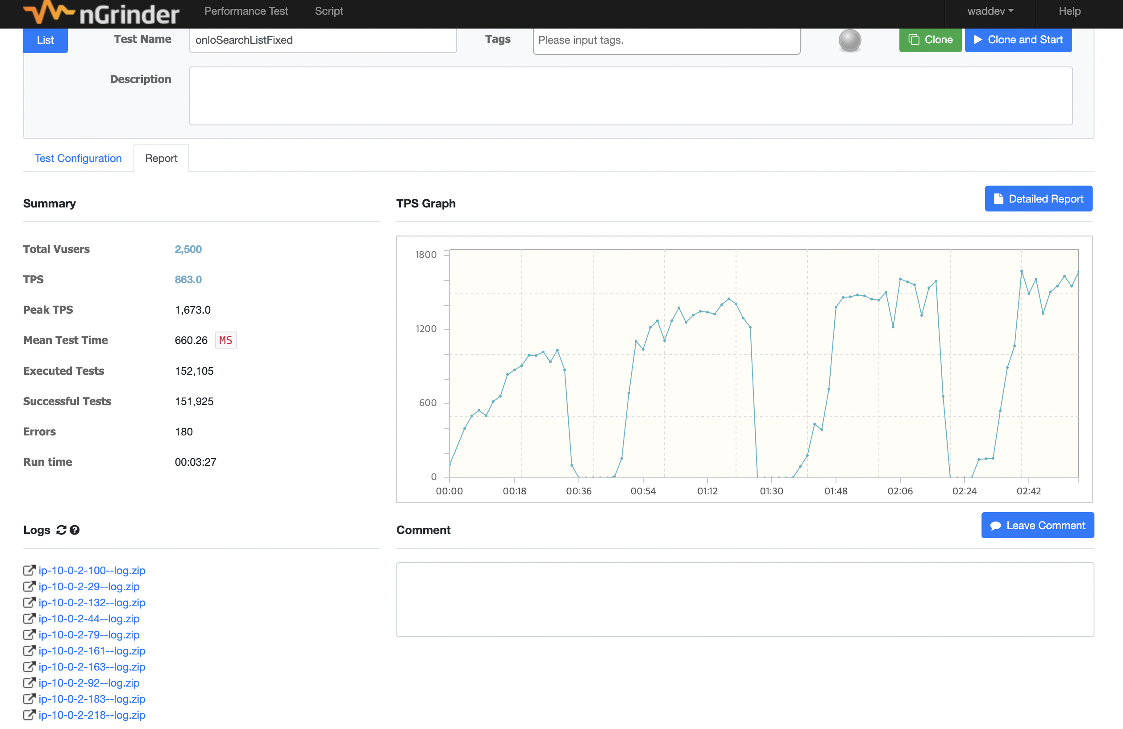This screenshot has width=1123, height=729.
Task: Click the Clone button
Action: pyautogui.click(x=930, y=40)
